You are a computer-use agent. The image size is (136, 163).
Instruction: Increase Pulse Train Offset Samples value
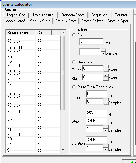106,100
